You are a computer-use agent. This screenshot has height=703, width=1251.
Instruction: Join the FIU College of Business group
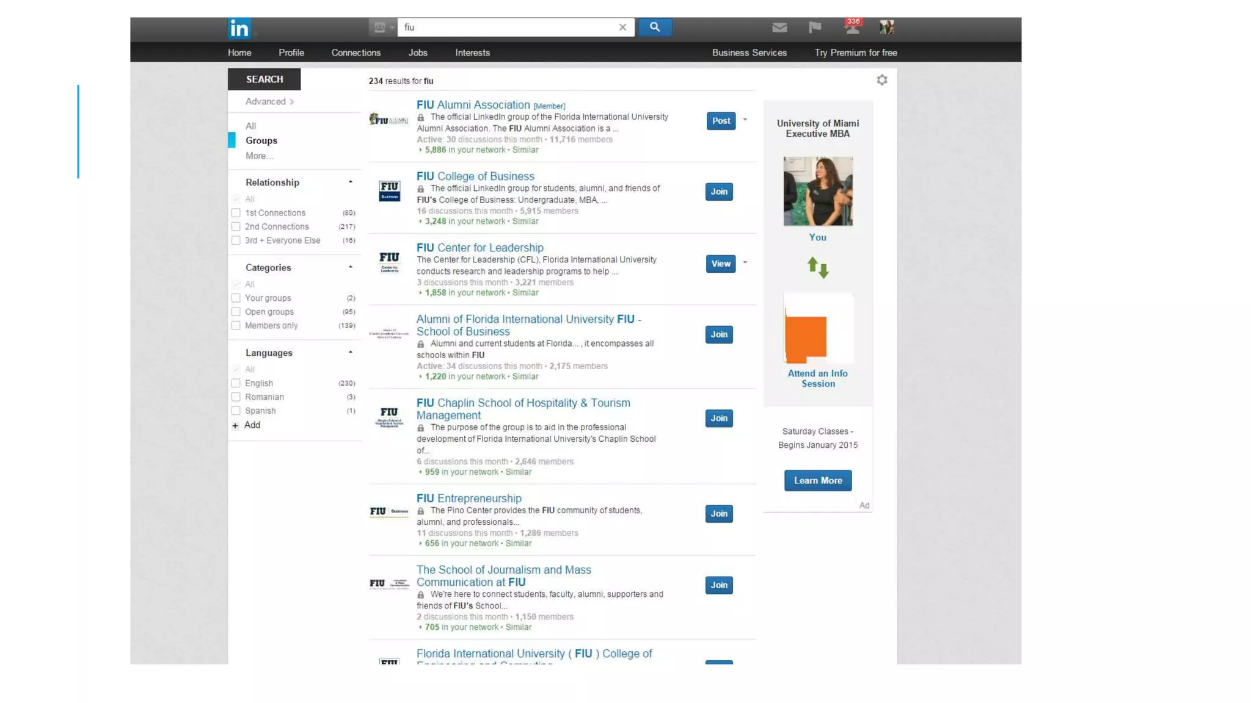pyautogui.click(x=719, y=192)
